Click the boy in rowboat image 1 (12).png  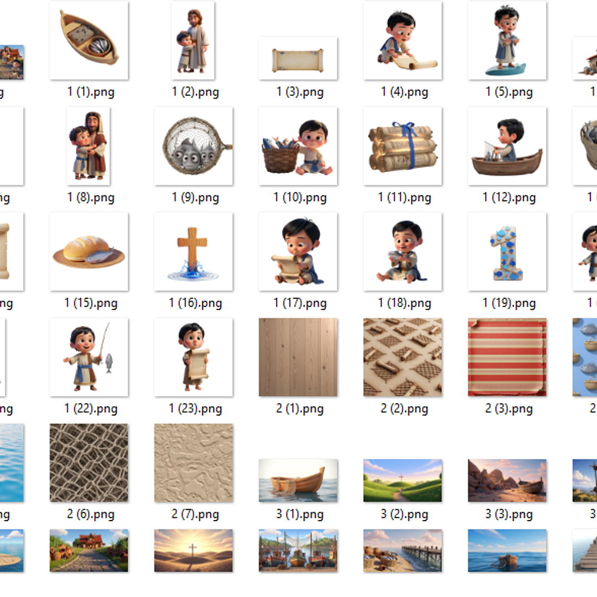pyautogui.click(x=507, y=146)
